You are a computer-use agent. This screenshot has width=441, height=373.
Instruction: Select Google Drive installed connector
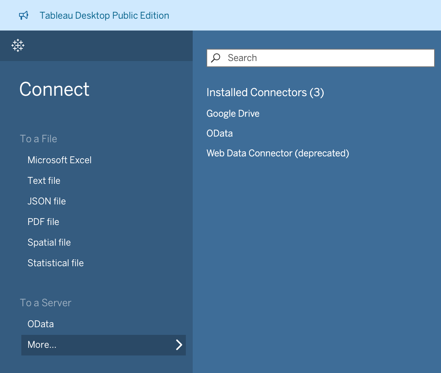pyautogui.click(x=233, y=114)
